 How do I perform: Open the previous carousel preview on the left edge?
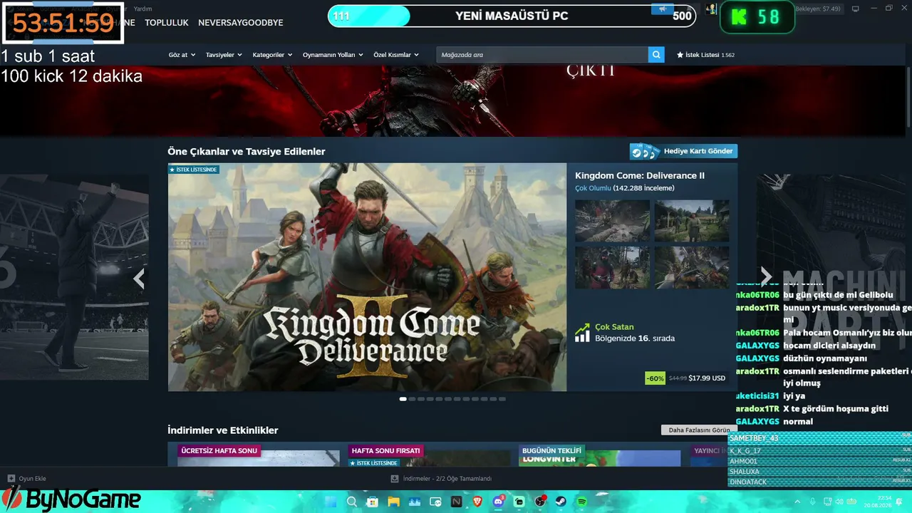click(74, 277)
